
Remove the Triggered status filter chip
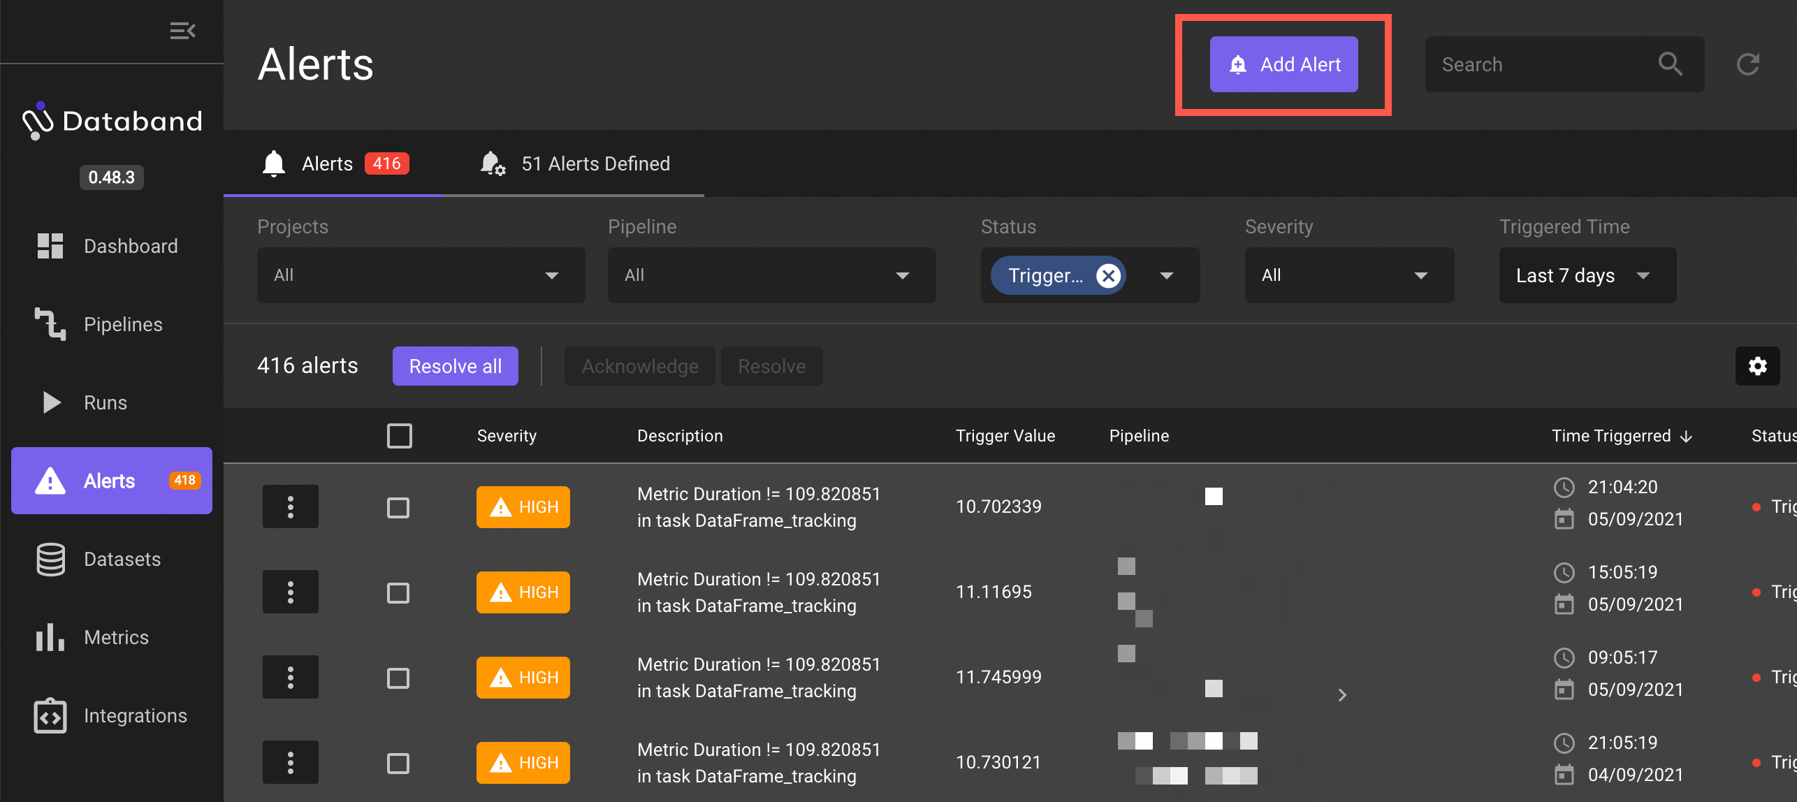1108,275
